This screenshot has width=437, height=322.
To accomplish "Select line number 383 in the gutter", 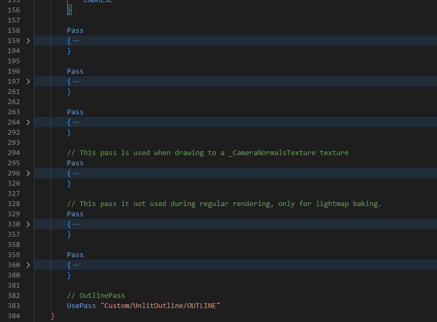I will [13, 306].
